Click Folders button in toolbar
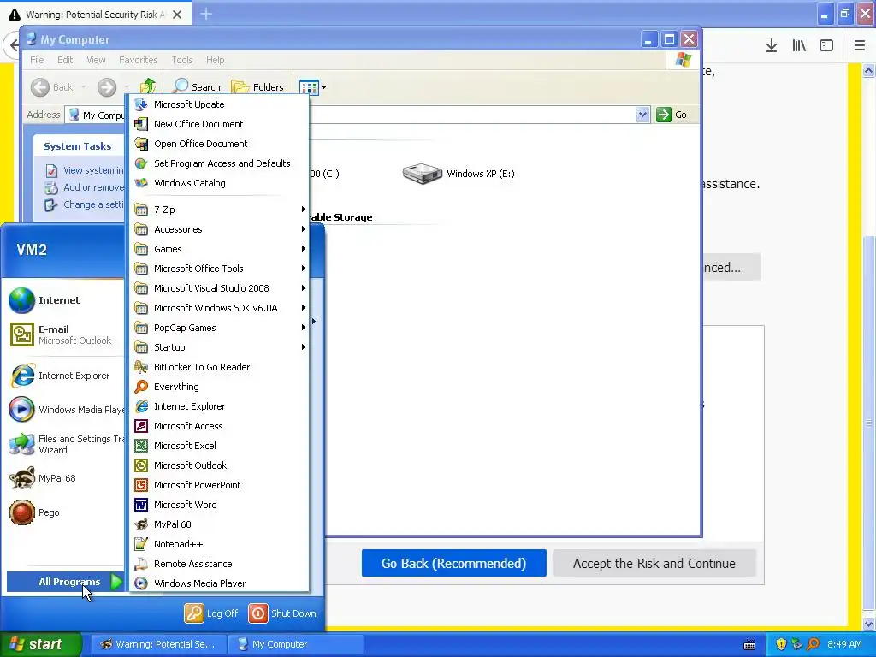 point(257,86)
